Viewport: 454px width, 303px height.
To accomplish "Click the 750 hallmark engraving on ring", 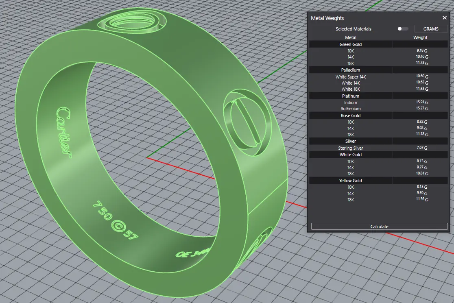I will [x=103, y=210].
